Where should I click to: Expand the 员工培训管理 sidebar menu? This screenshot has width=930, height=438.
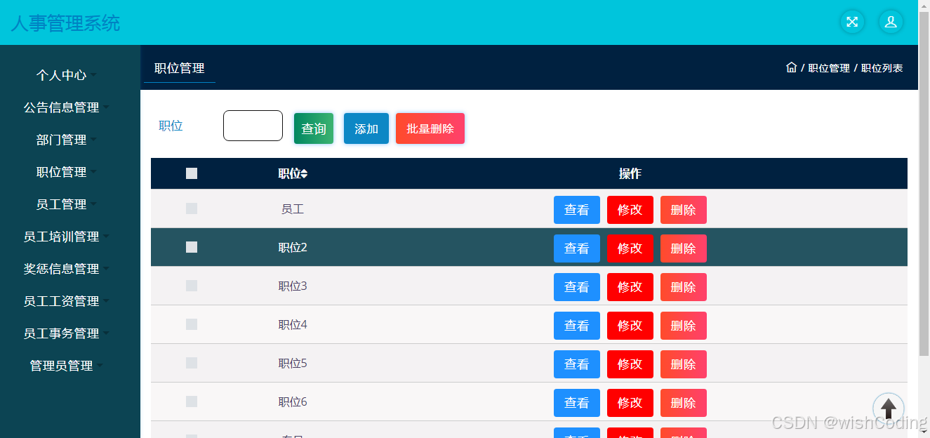(67, 237)
